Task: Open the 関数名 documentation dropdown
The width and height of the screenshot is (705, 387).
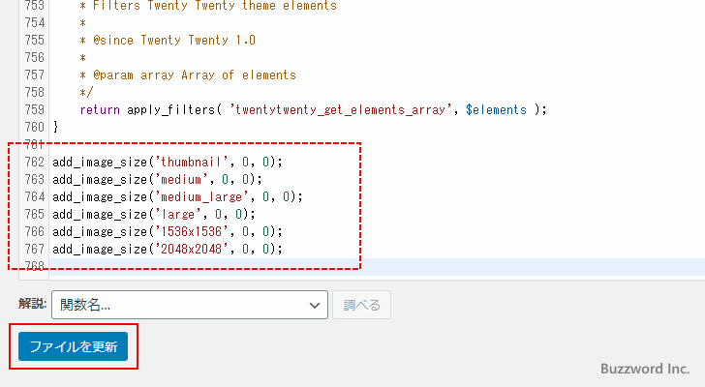Action: pyautogui.click(x=189, y=305)
